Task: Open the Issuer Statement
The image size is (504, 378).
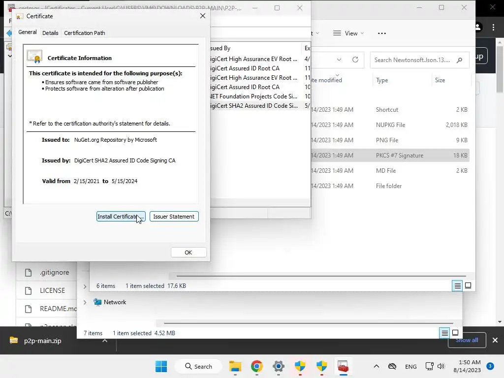Action: [x=174, y=217]
